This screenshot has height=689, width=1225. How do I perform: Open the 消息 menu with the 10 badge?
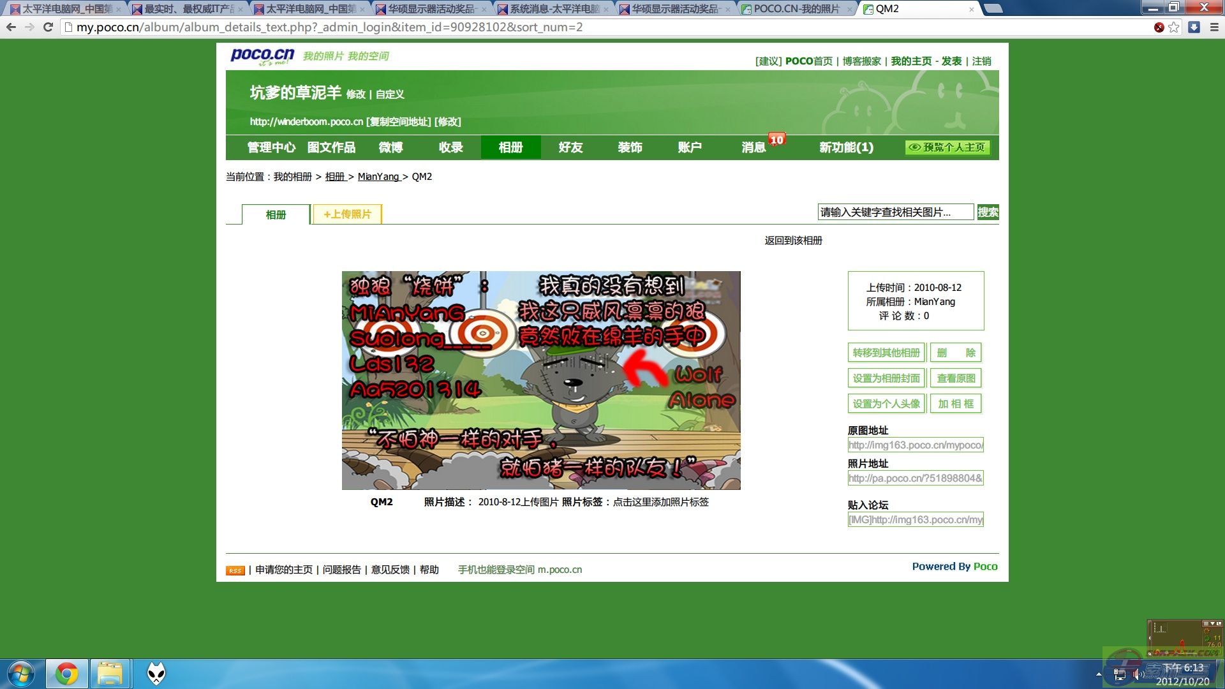[x=753, y=147]
